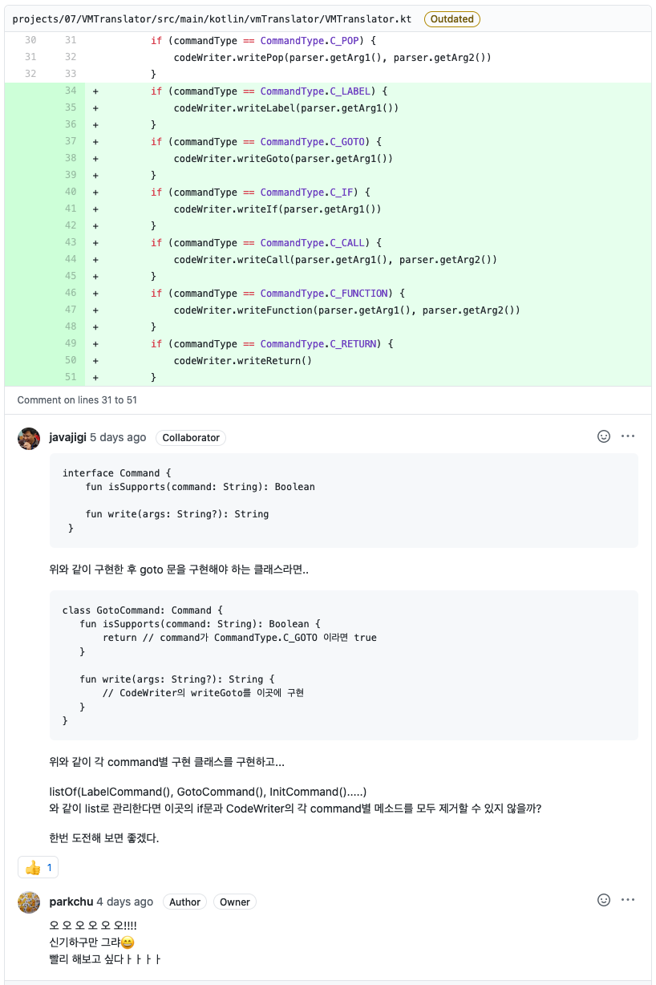Open options menu on parkchu's comment
656x985 pixels.
(628, 900)
